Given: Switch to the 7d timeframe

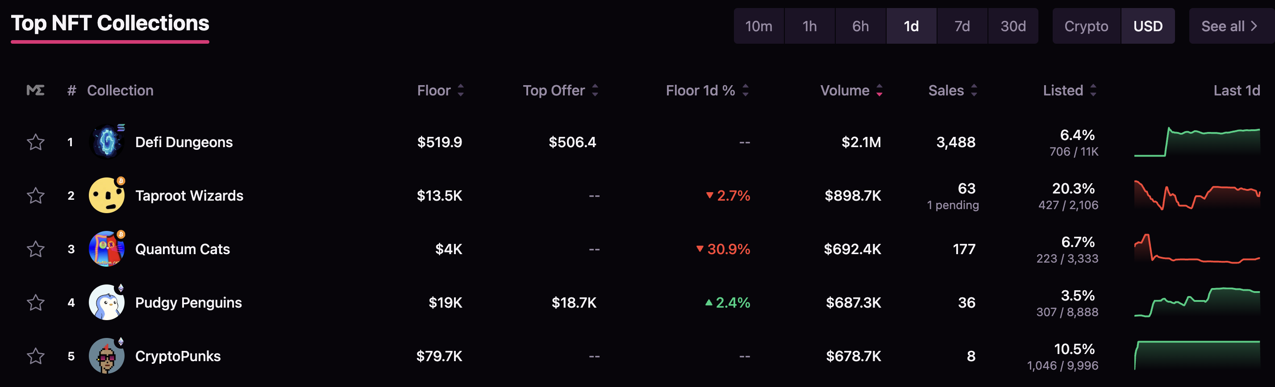Looking at the screenshot, I should [962, 26].
